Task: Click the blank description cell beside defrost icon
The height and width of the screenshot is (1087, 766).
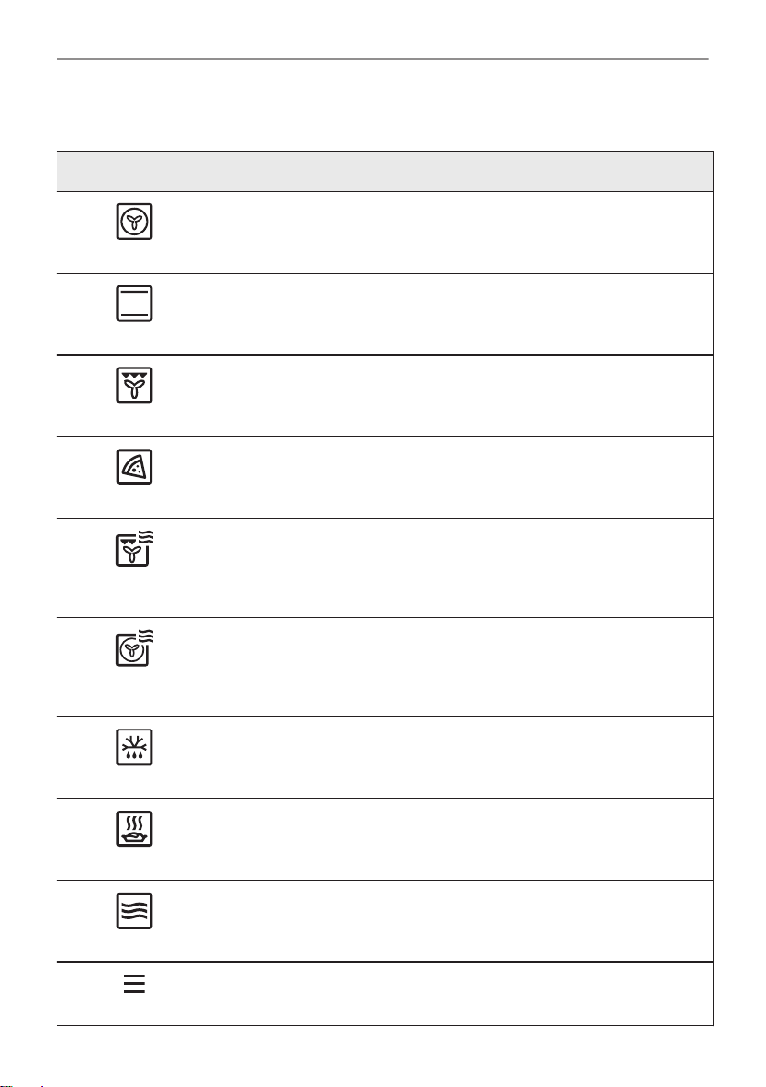Action: coord(462,757)
